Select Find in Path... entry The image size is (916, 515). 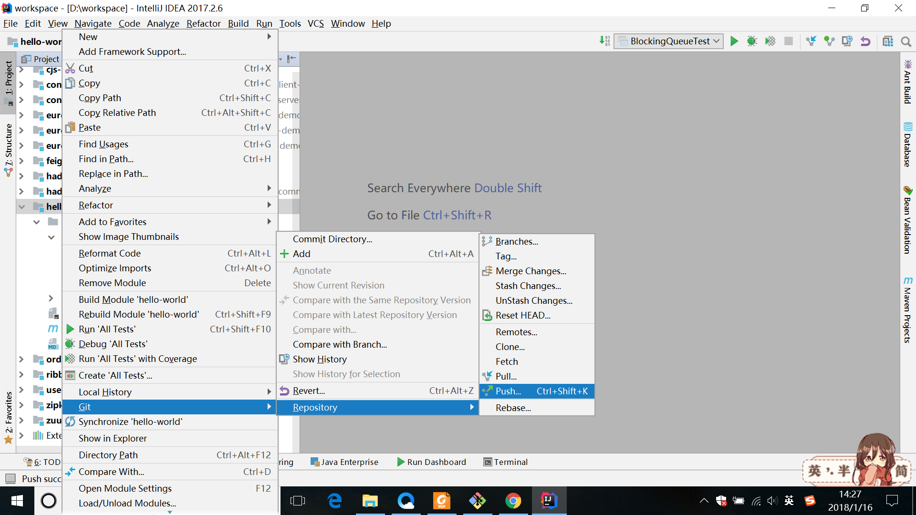pyautogui.click(x=170, y=159)
